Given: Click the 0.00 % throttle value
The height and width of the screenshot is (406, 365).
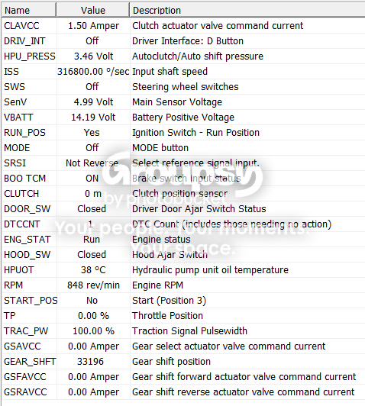Looking at the screenshot, I should point(93,316).
